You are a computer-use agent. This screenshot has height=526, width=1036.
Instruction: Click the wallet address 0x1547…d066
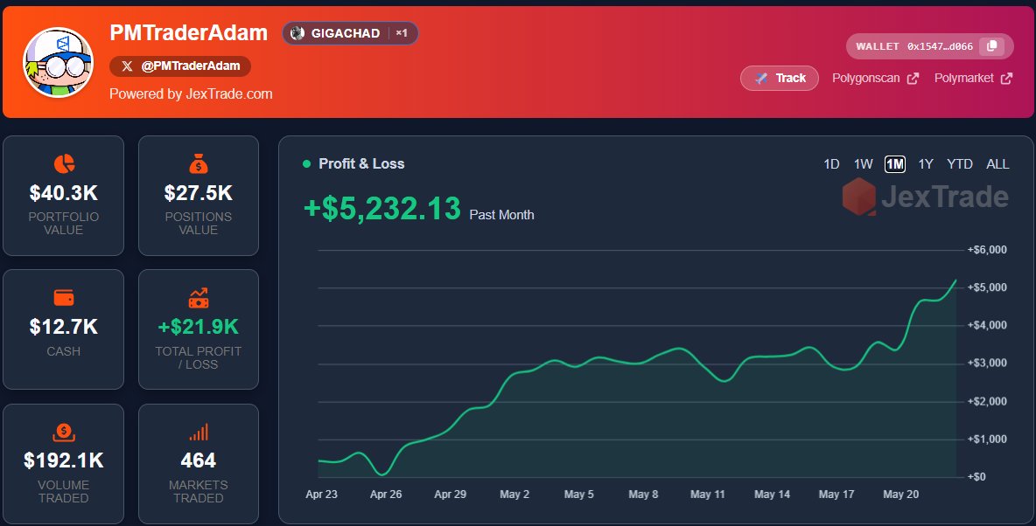tap(940, 46)
